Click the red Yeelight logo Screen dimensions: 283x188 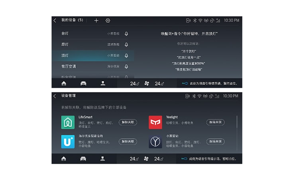point(155,122)
